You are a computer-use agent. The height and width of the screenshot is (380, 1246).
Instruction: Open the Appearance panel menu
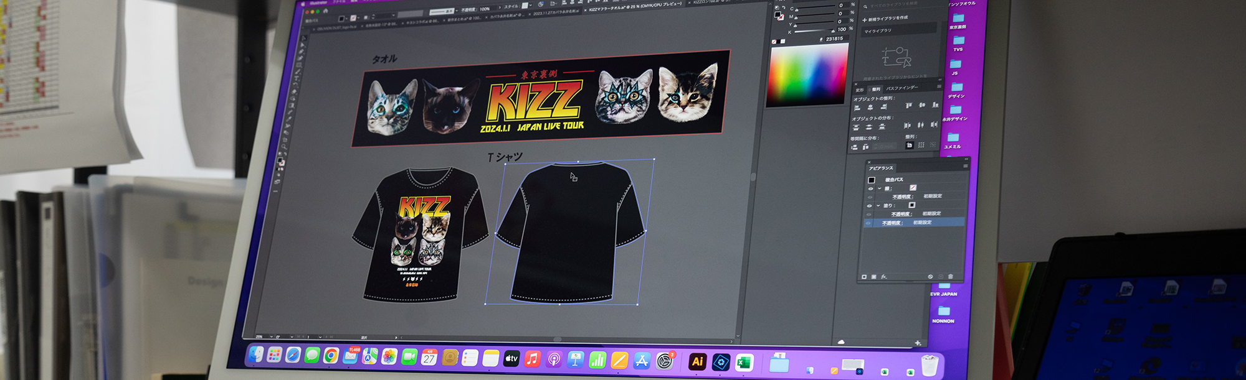click(966, 166)
